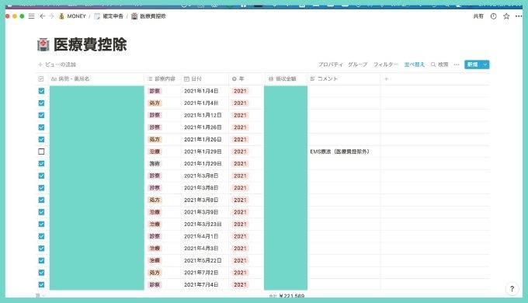The height and width of the screenshot is (303, 528).
Task: Open the 確定申告 breadcrumb
Action: click(109, 16)
